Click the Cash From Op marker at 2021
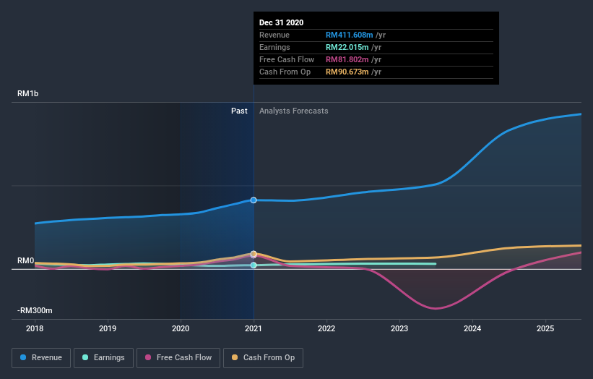Screen dimensions: 593x379 click(254, 254)
